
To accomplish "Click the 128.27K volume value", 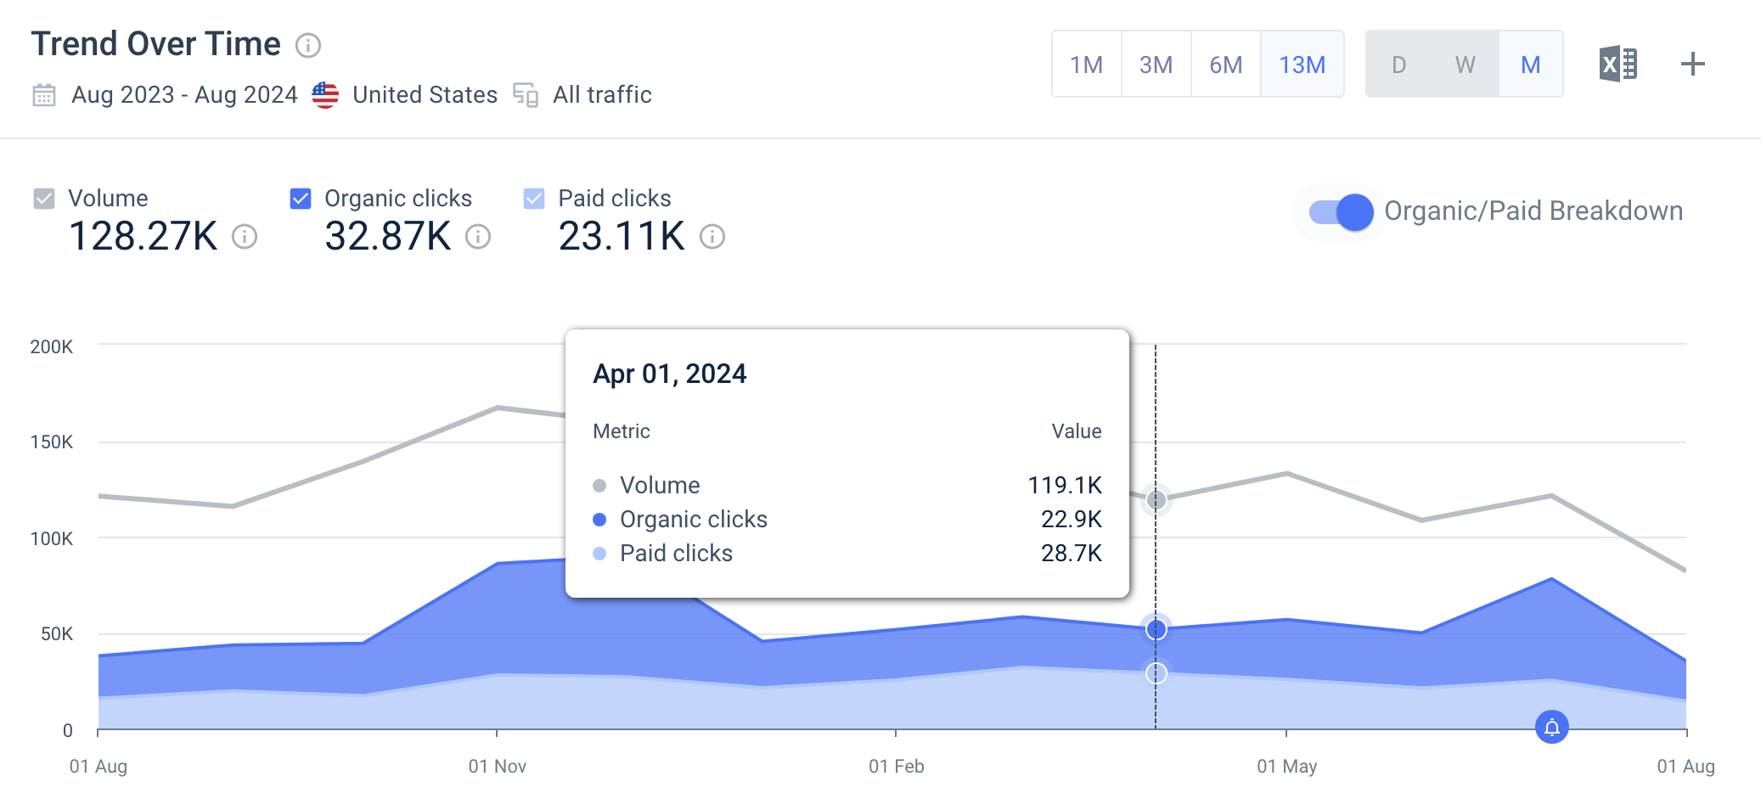I will click(143, 236).
